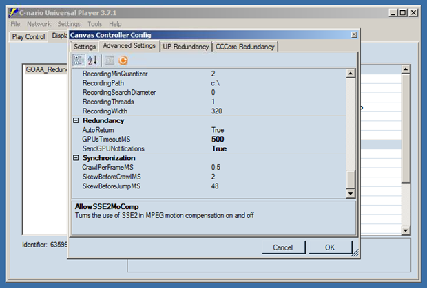Select the Categorized view icon
The height and width of the screenshot is (288, 427).
click(79, 60)
